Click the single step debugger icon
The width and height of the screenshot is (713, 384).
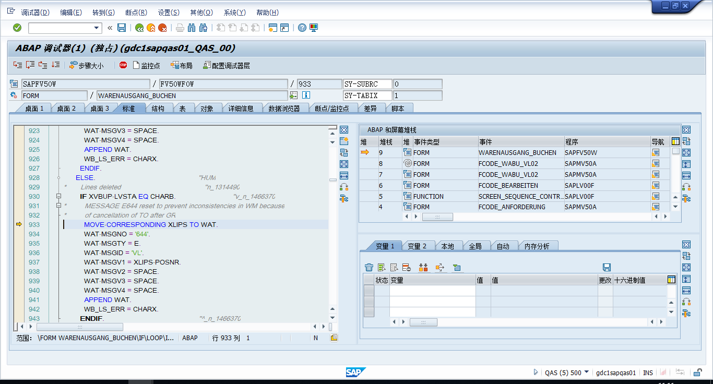tap(18, 65)
